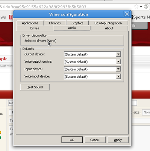Click the browser URL address field
Screen dimensions: 150x151
click(x=67, y=6)
